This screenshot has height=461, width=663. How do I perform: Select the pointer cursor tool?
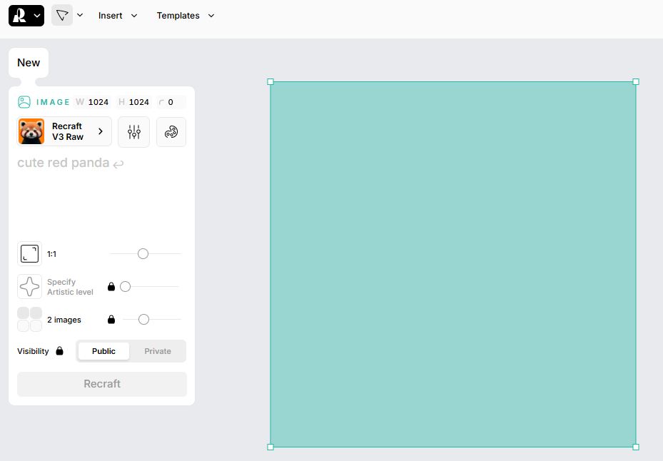(62, 15)
